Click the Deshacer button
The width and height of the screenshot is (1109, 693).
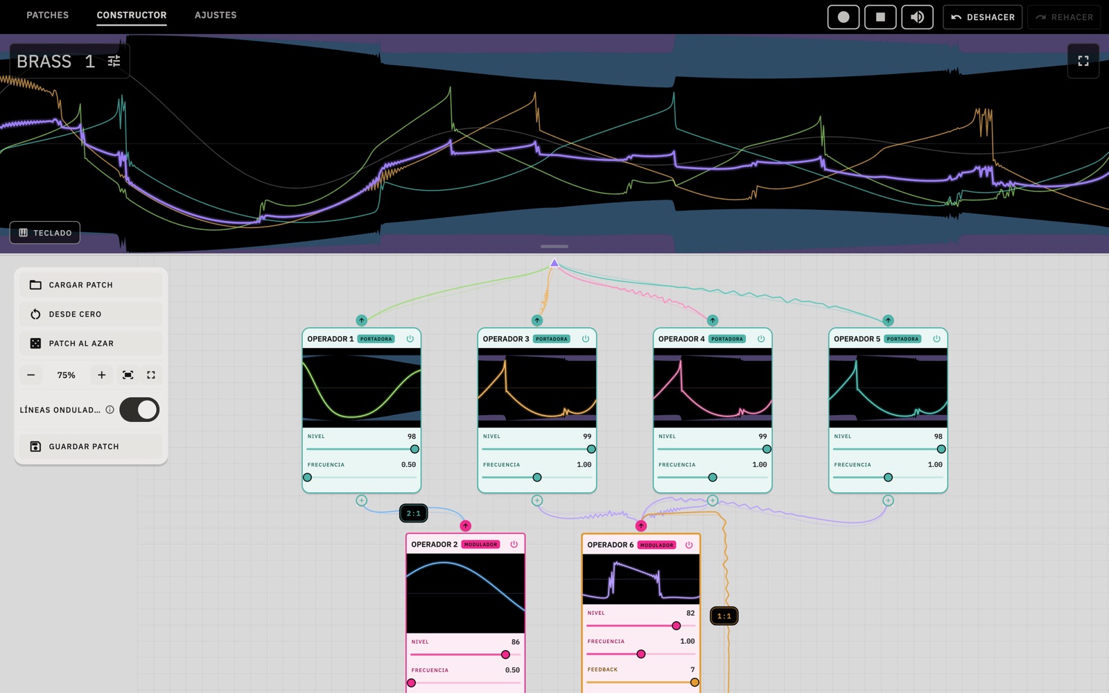(x=983, y=17)
